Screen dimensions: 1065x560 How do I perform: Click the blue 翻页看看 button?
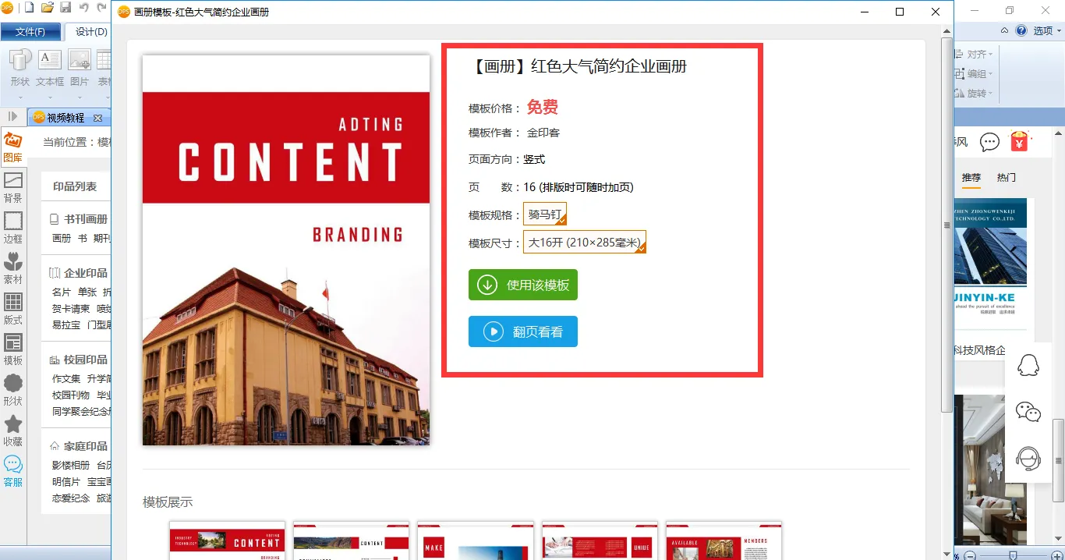[x=523, y=331]
